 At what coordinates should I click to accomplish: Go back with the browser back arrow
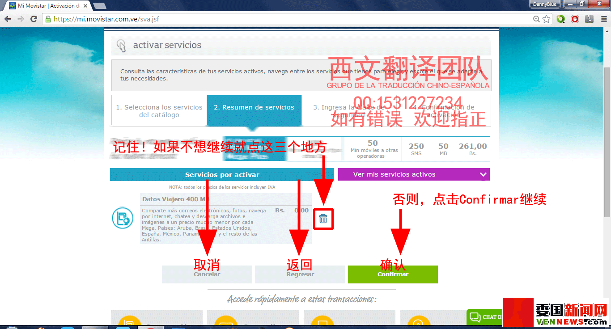pos(8,19)
